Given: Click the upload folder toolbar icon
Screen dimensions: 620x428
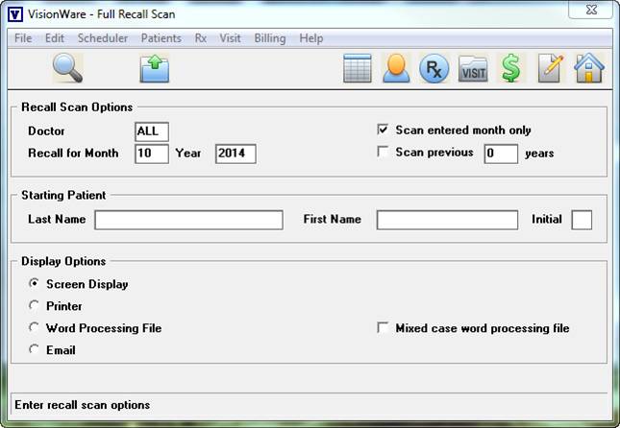Looking at the screenshot, I should click(x=154, y=69).
